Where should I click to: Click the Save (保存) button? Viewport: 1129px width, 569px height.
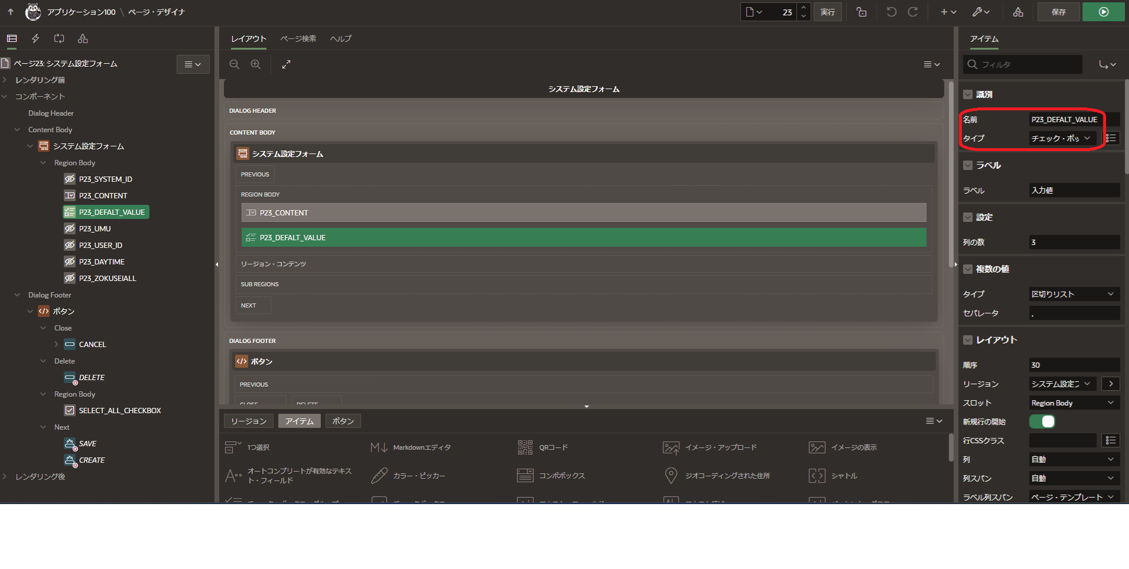click(1059, 12)
